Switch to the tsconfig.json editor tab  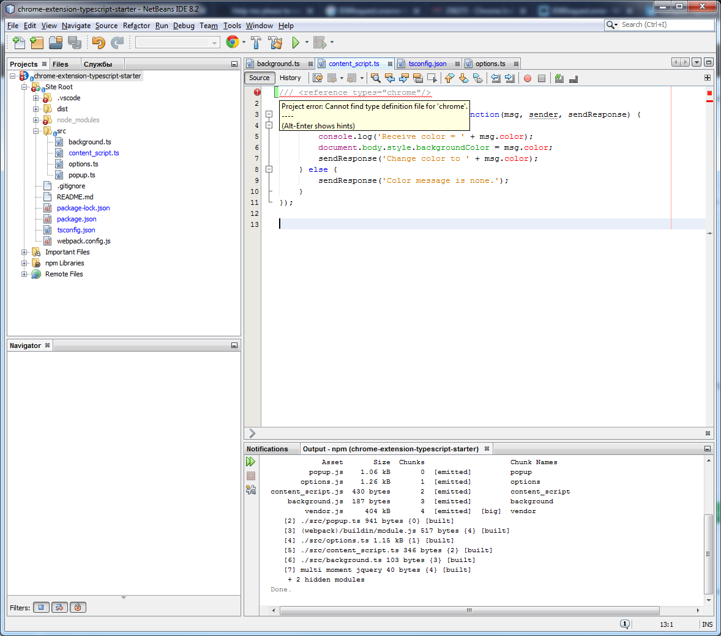click(x=427, y=64)
